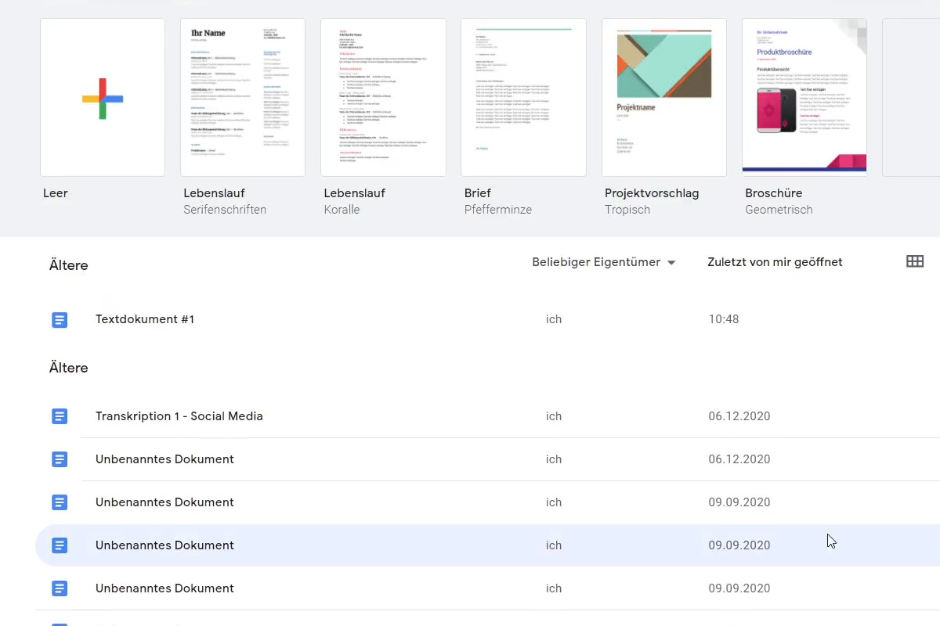Click the Serifenschriften subtitle text
The width and height of the screenshot is (940, 626).
[225, 210]
